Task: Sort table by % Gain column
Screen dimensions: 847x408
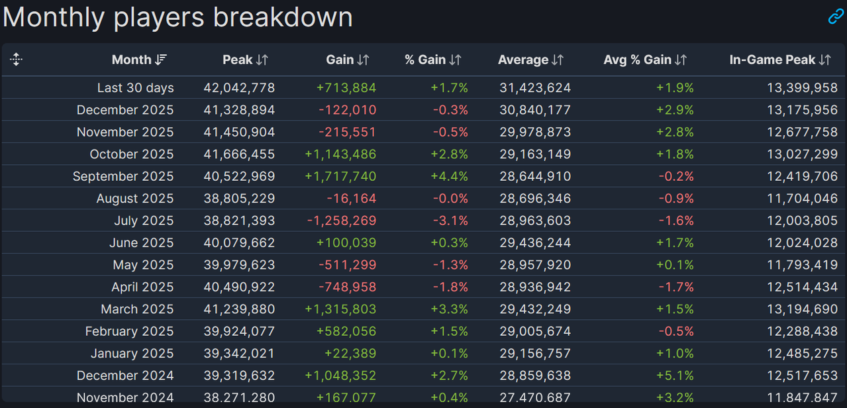Action: (433, 60)
